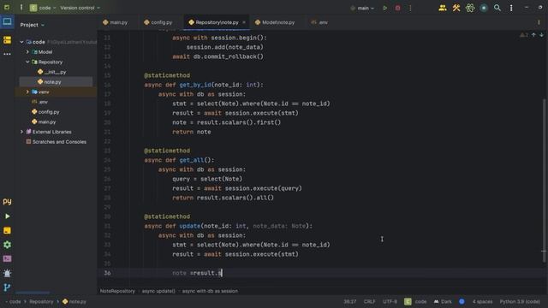The width and height of the screenshot is (548, 308).
Task: Open the Structure tool window icon
Action: click(7, 40)
